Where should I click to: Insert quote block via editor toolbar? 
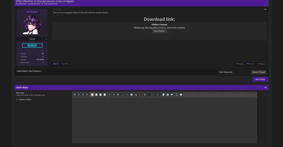click(172, 94)
